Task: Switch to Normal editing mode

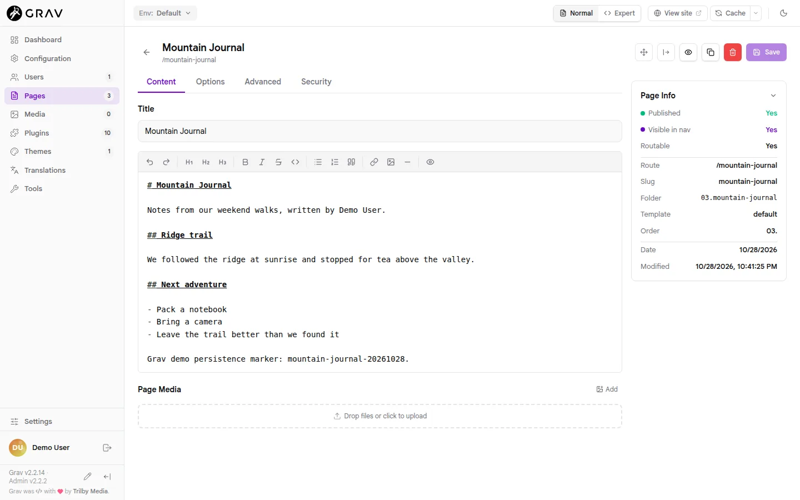Action: tap(576, 13)
